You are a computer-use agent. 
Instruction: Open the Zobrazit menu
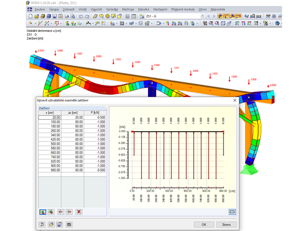[x=68, y=9]
